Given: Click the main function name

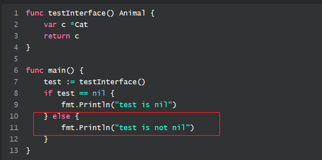Looking at the screenshot, I should (57, 71).
